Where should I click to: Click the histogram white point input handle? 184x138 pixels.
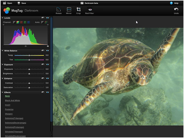(48, 46)
